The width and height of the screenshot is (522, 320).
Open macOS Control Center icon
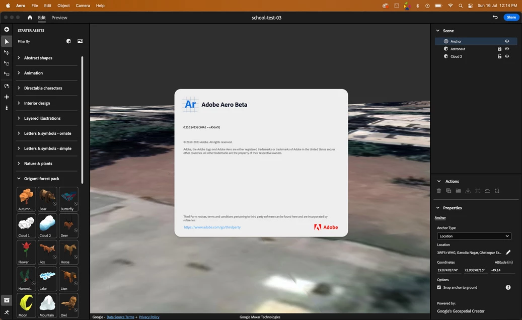tap(470, 6)
